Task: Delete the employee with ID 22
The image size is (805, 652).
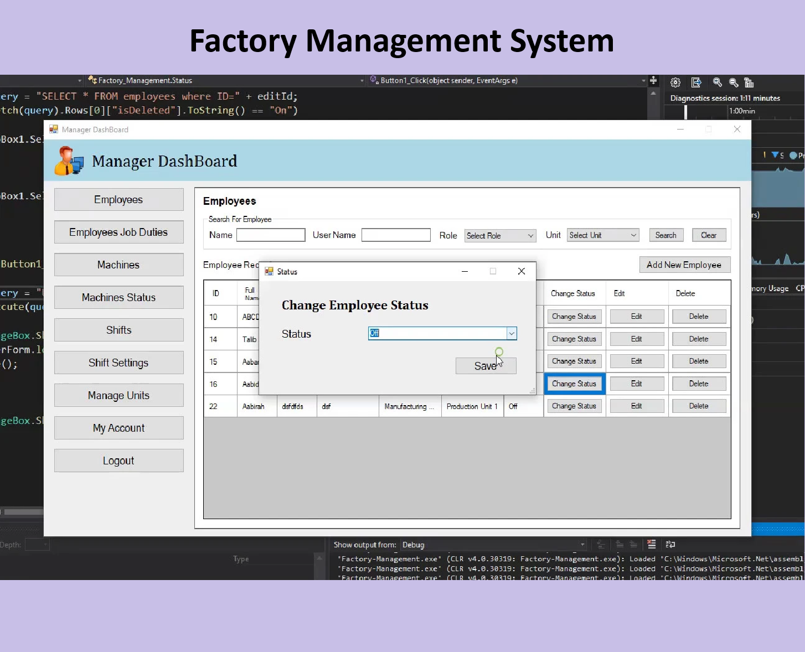Action: 698,406
